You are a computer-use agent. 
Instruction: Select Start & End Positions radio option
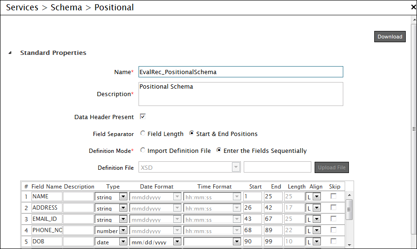pyautogui.click(x=192, y=134)
